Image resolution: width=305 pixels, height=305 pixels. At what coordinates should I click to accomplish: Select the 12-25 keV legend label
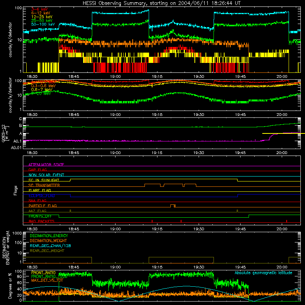(42, 17)
